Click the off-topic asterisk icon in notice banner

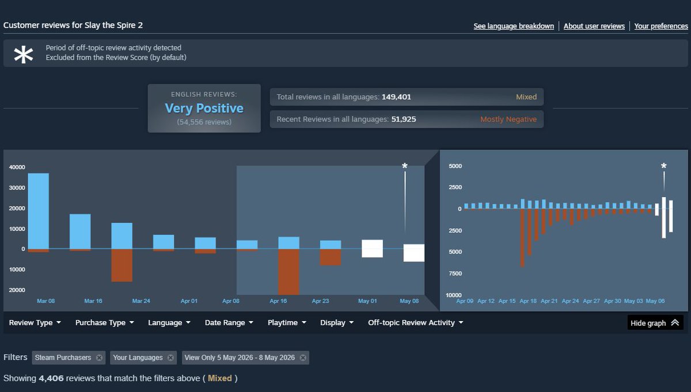(x=24, y=55)
